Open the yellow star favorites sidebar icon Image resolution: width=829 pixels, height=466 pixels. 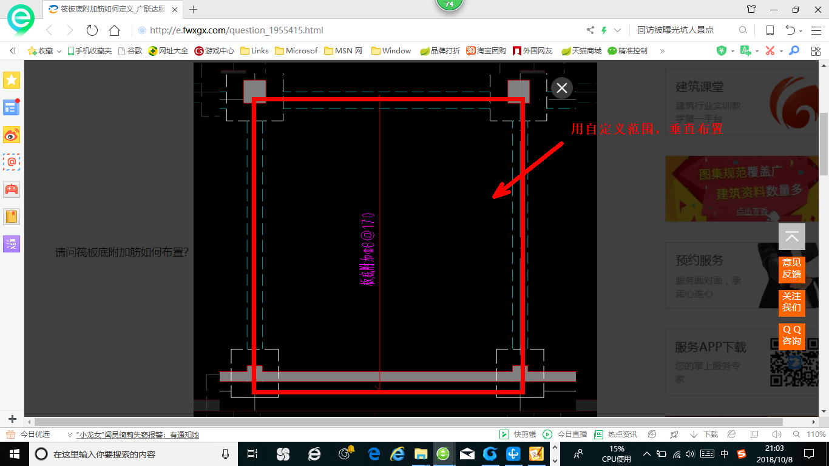(12, 80)
